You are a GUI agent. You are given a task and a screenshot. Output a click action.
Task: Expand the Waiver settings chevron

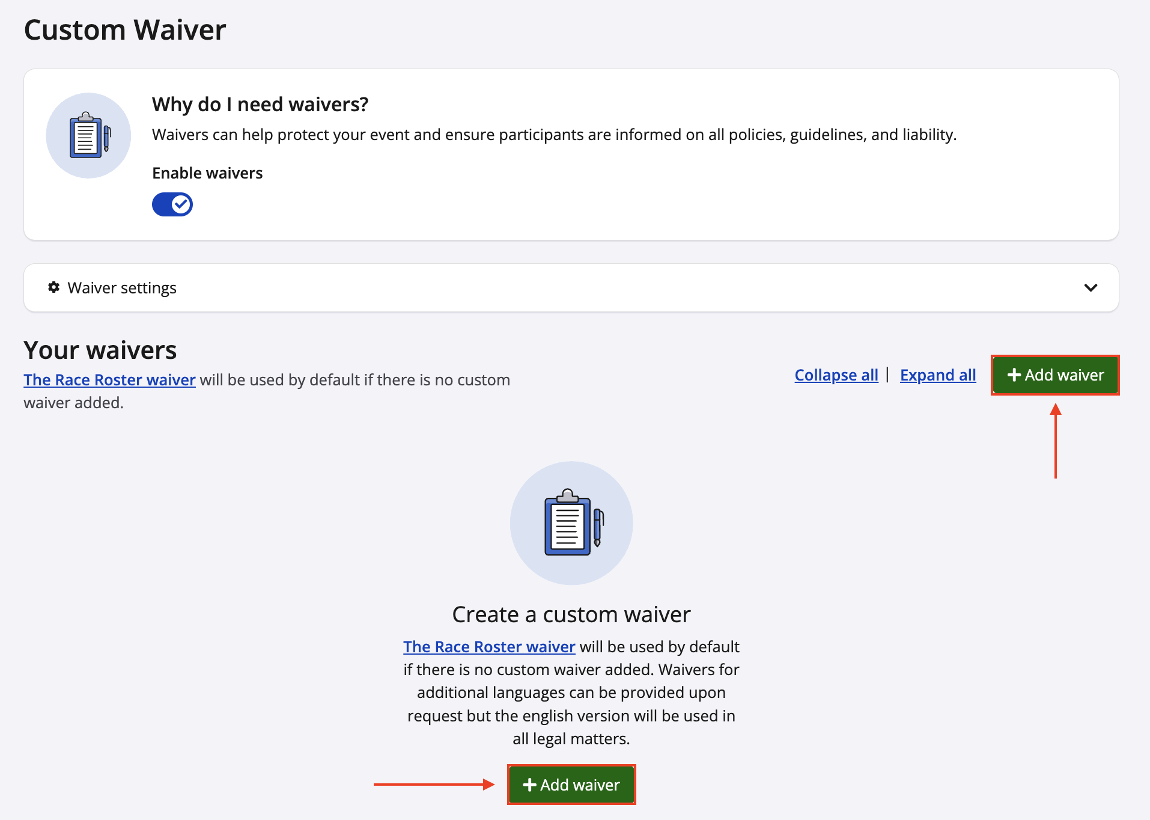(x=1091, y=287)
